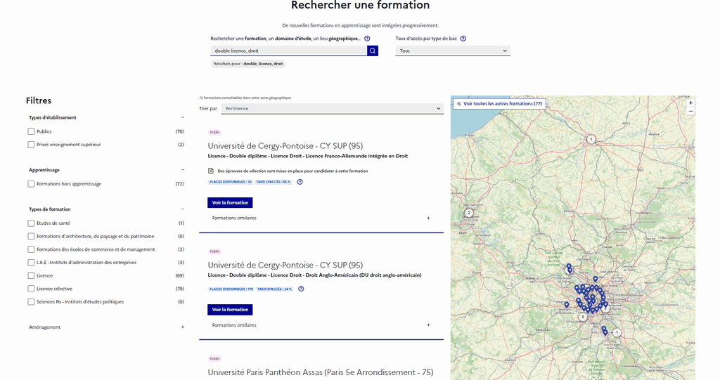Click Places disponibles : 170 badge
720x380 pixels.
(x=231, y=289)
